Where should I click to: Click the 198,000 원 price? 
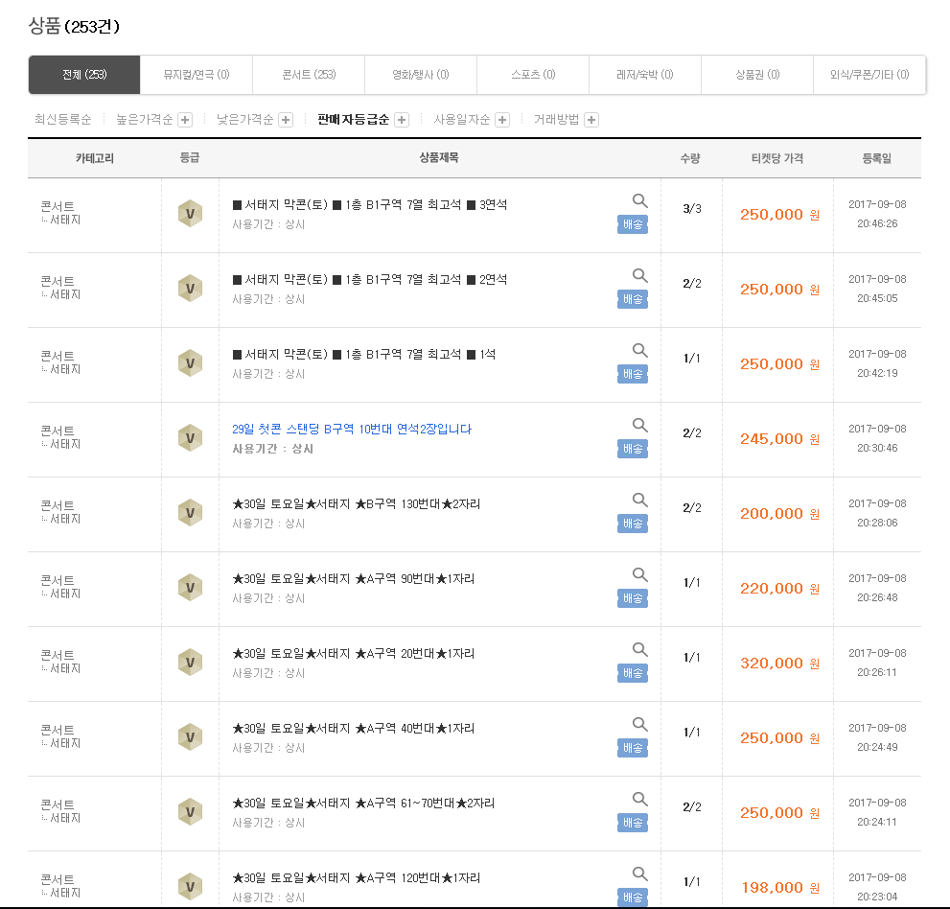(780, 889)
